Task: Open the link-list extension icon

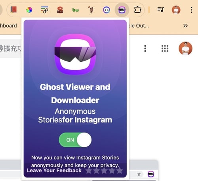Action: (45, 10)
